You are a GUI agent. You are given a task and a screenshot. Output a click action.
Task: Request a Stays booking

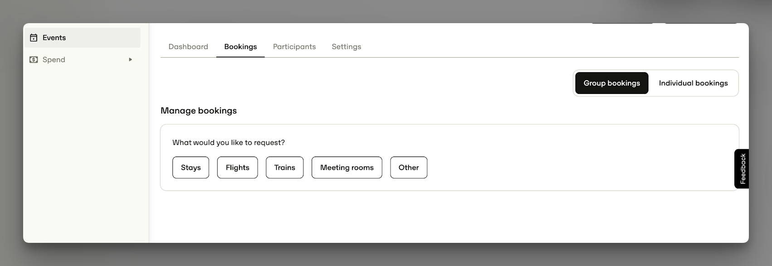191,167
